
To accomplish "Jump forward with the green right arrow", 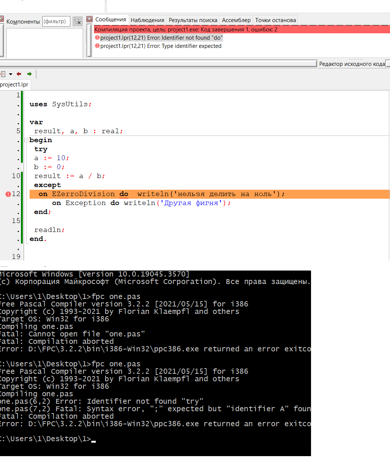I will [x=29, y=74].
